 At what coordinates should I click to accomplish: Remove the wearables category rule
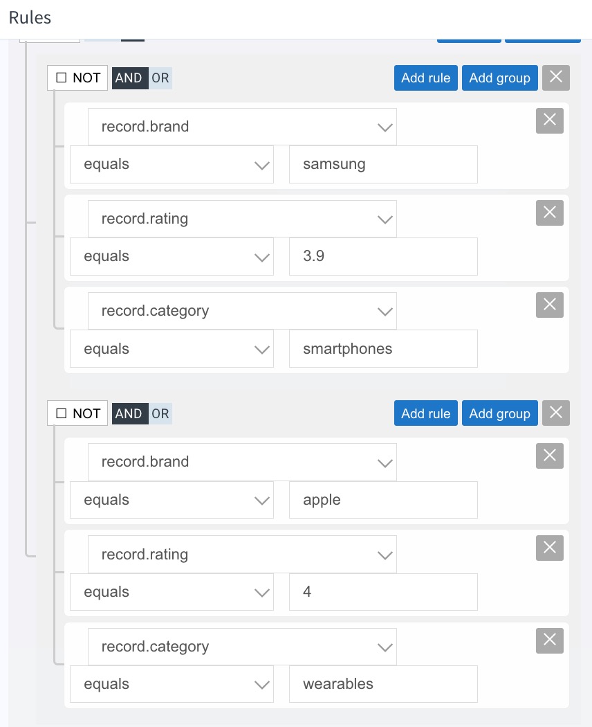click(549, 640)
